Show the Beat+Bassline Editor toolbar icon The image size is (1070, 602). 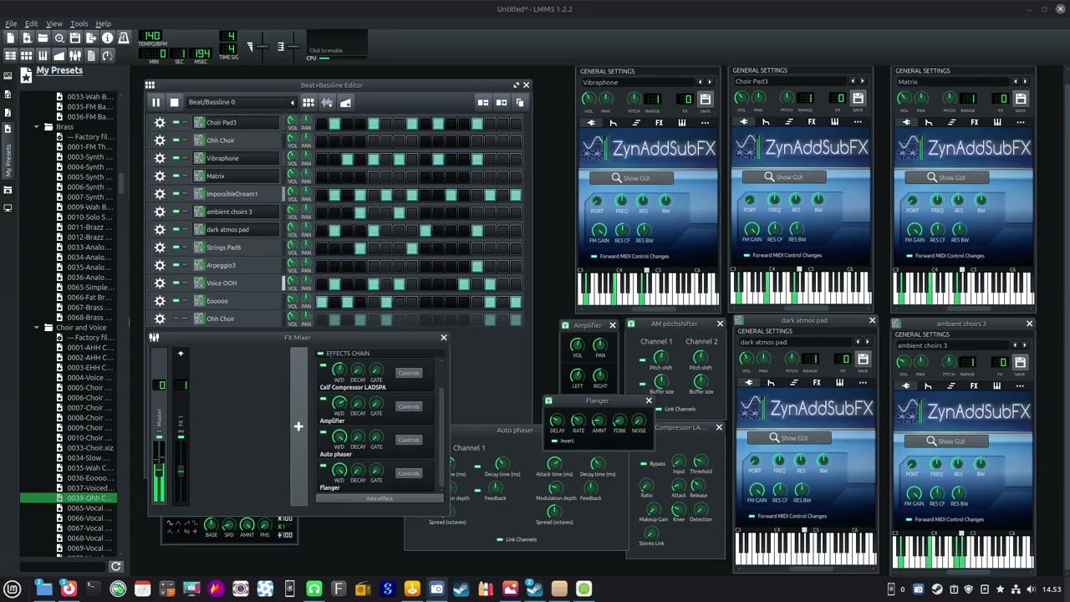pyautogui.click(x=27, y=55)
